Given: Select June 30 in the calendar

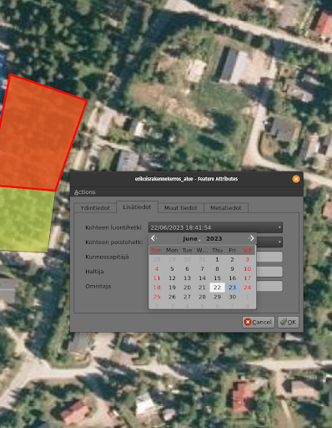Looking at the screenshot, I should [x=232, y=297].
